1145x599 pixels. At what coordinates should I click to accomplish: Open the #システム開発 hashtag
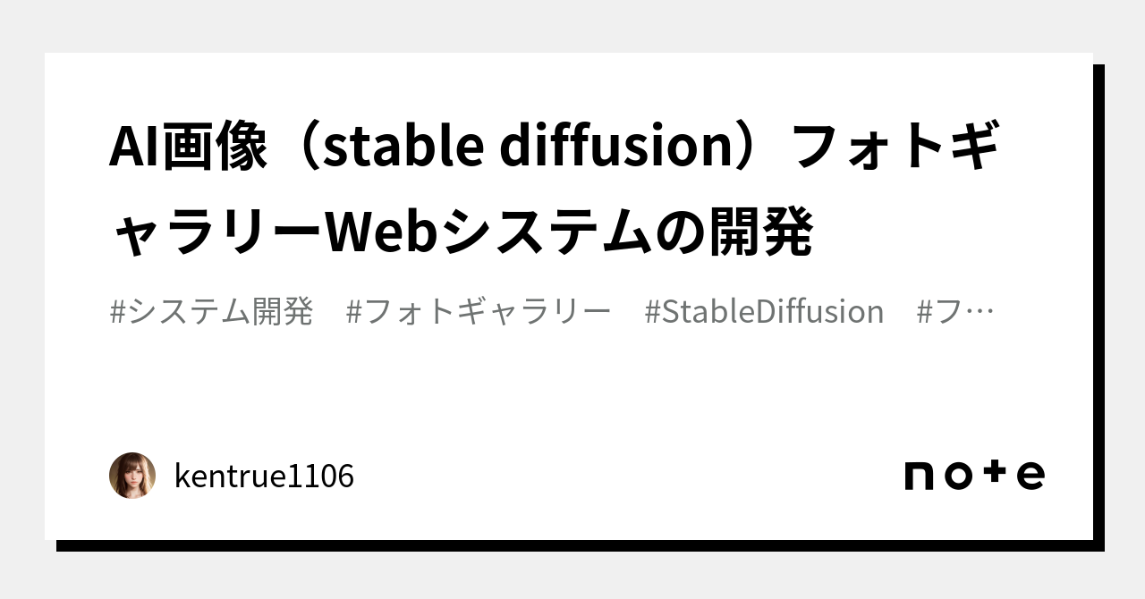pyautogui.click(x=211, y=312)
